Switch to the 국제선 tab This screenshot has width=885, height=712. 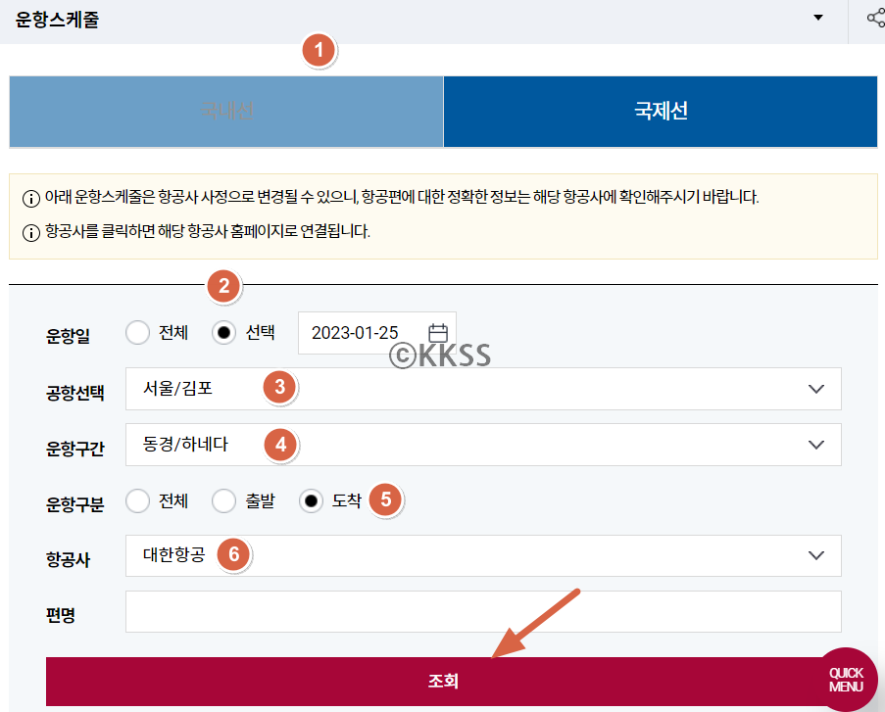click(x=662, y=112)
